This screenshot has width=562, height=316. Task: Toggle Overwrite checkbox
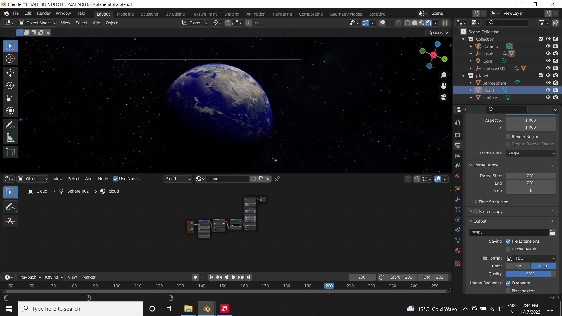(508, 283)
